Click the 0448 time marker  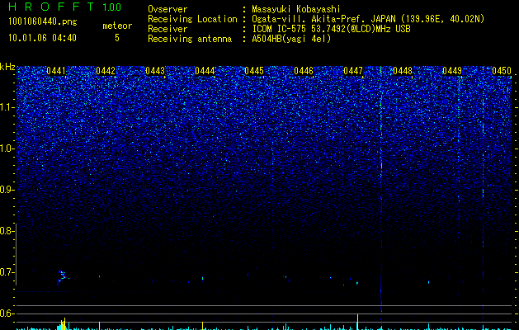click(x=403, y=71)
